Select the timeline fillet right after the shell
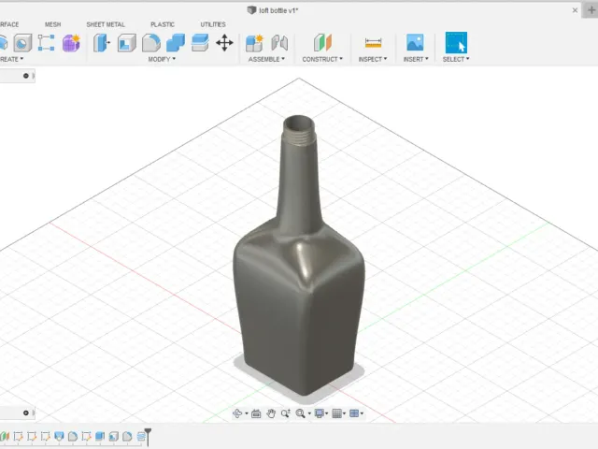 [127, 436]
